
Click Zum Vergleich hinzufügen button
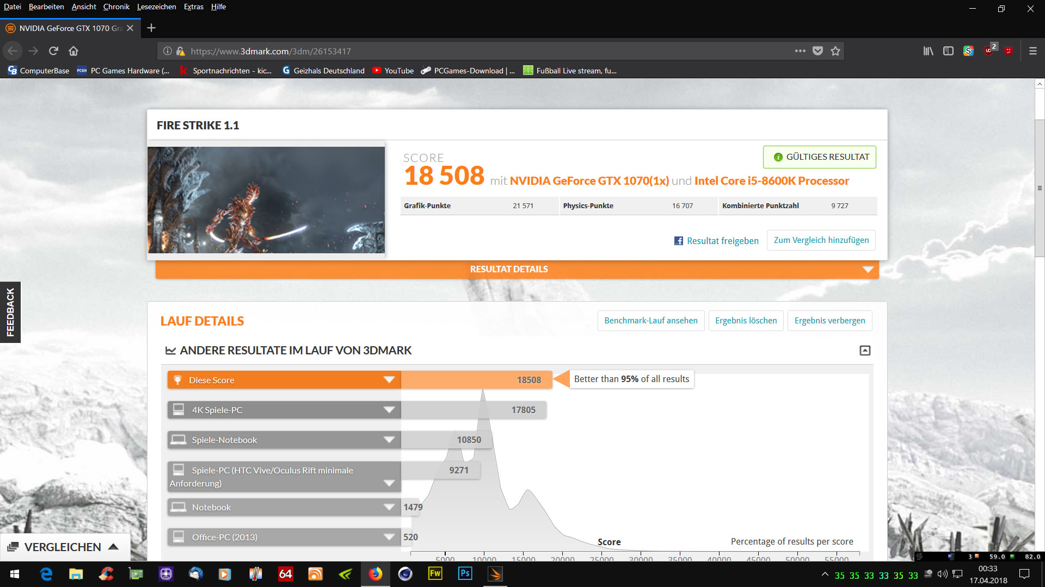[821, 240]
